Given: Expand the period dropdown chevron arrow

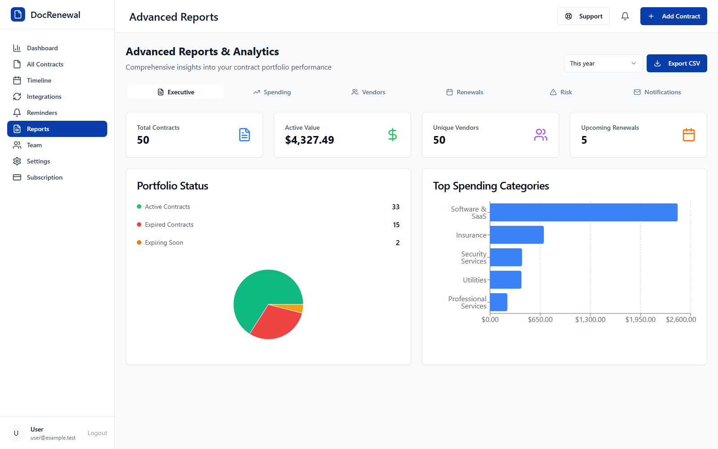Looking at the screenshot, I should [634, 63].
